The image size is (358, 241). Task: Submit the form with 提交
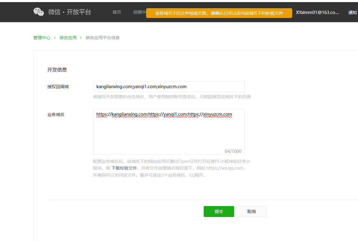coord(219,211)
